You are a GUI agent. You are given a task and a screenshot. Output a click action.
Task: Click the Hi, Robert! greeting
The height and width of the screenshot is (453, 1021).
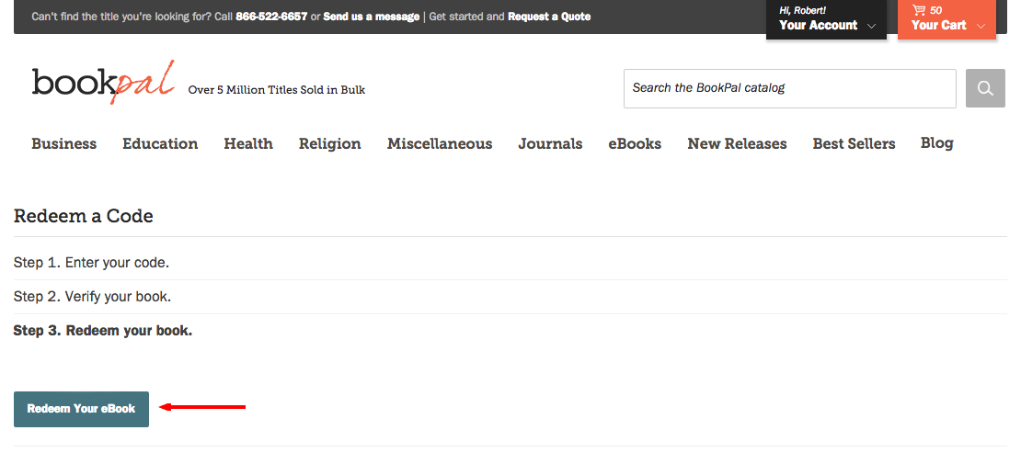[x=802, y=10]
